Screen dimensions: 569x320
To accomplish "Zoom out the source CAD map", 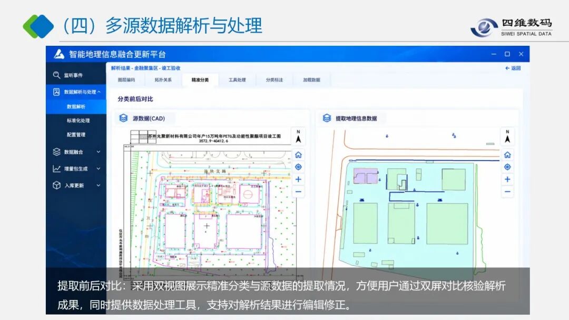I will (x=298, y=192).
